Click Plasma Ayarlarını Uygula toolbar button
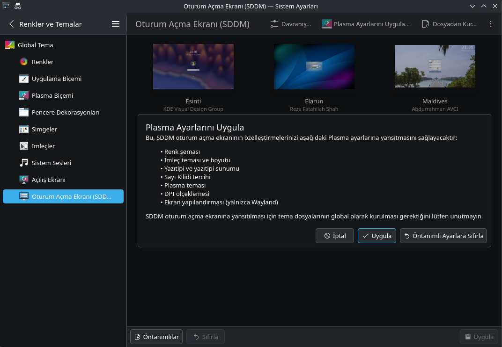 pyautogui.click(x=366, y=24)
